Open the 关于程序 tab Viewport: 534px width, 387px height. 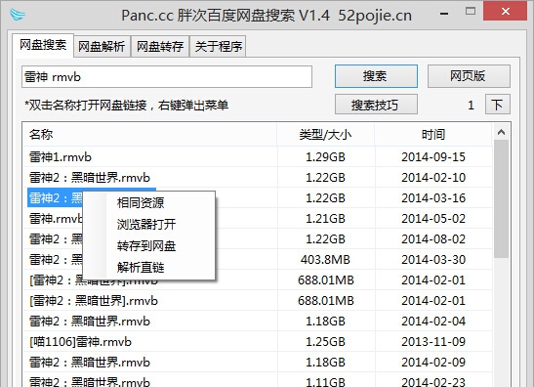pos(219,46)
